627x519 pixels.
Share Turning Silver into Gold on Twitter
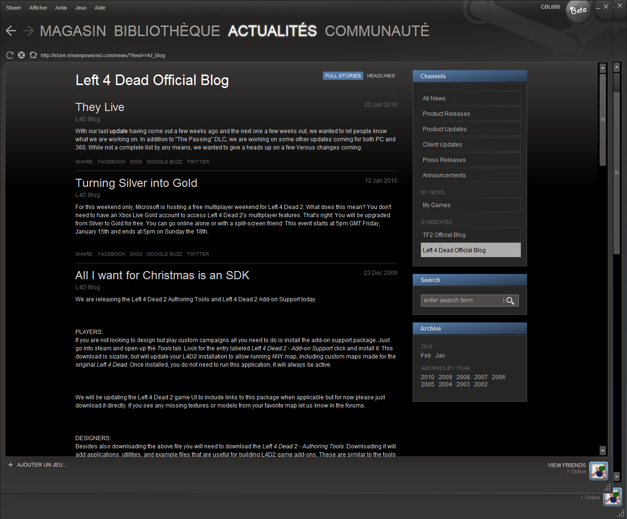pyautogui.click(x=198, y=254)
